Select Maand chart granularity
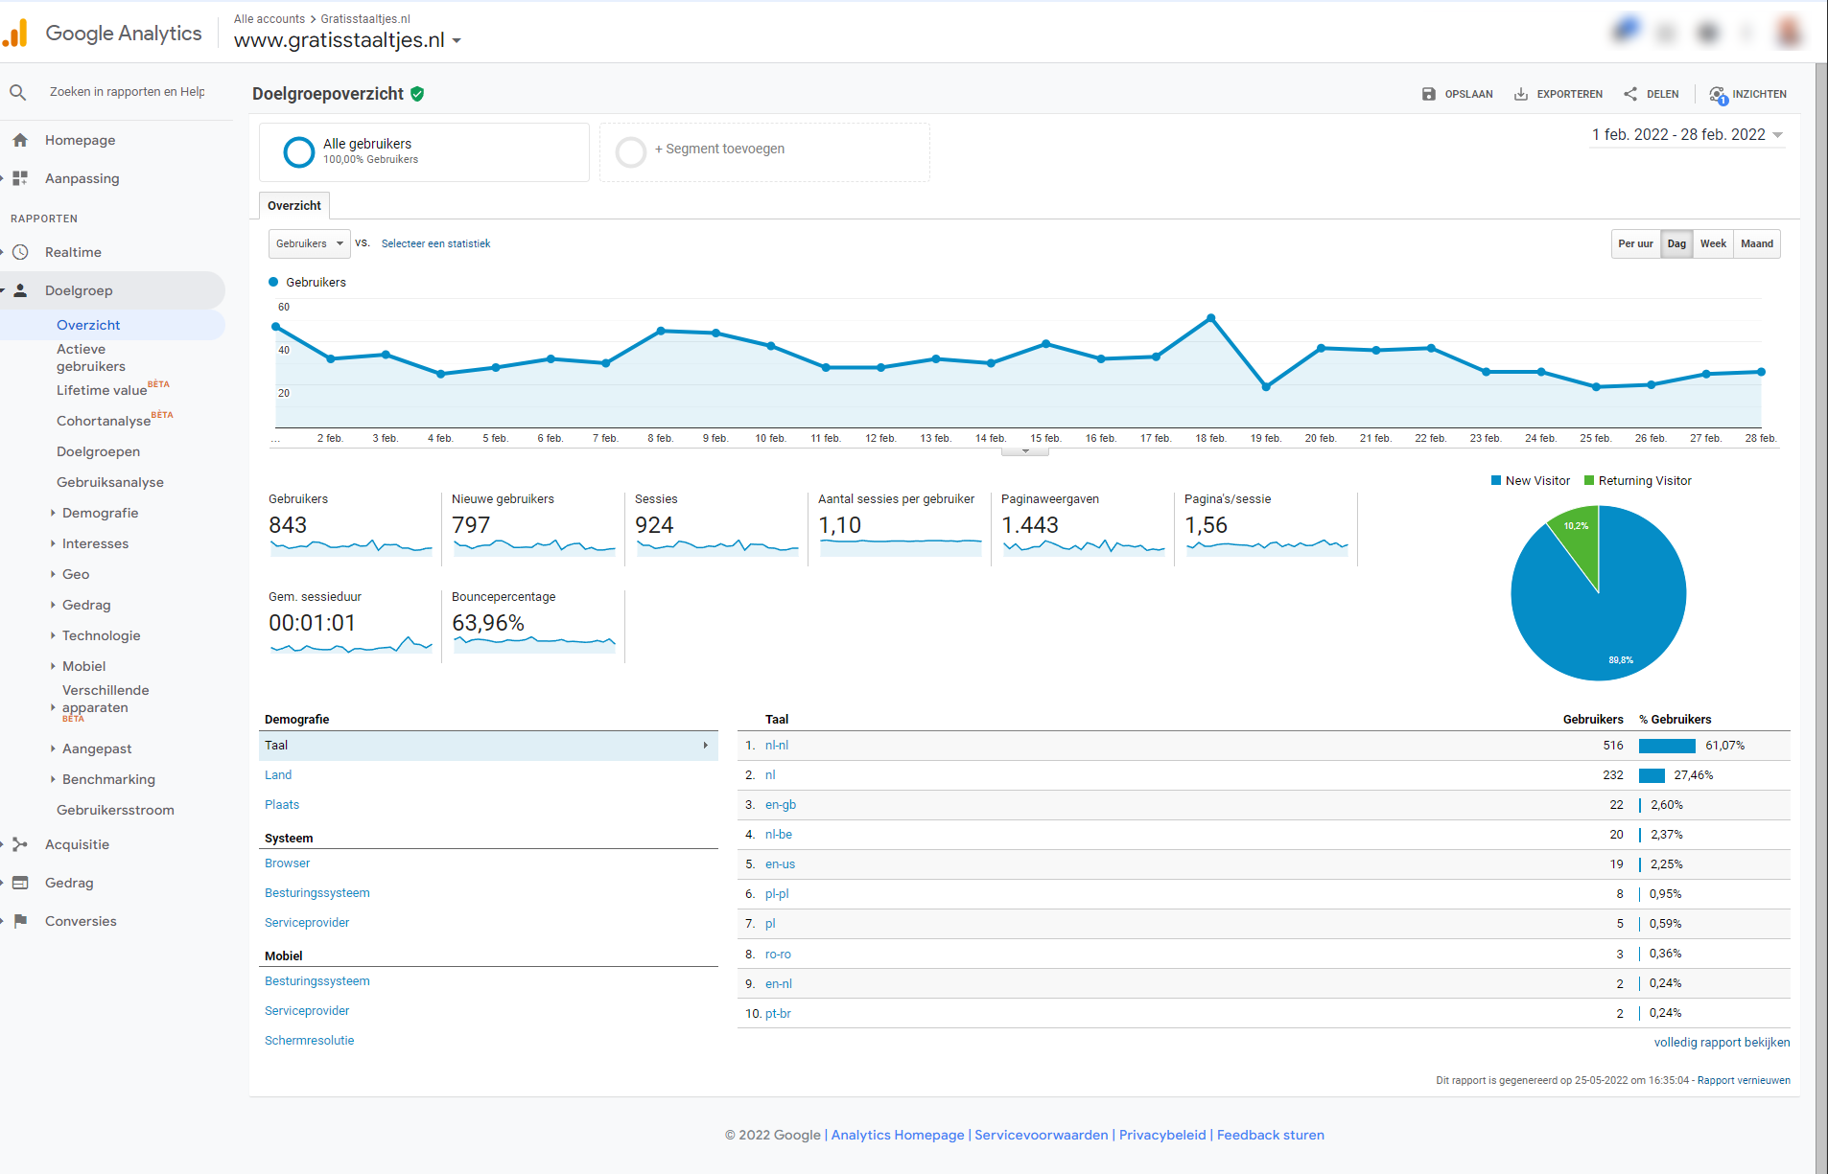Image resolution: width=1828 pixels, height=1174 pixels. point(1757,244)
